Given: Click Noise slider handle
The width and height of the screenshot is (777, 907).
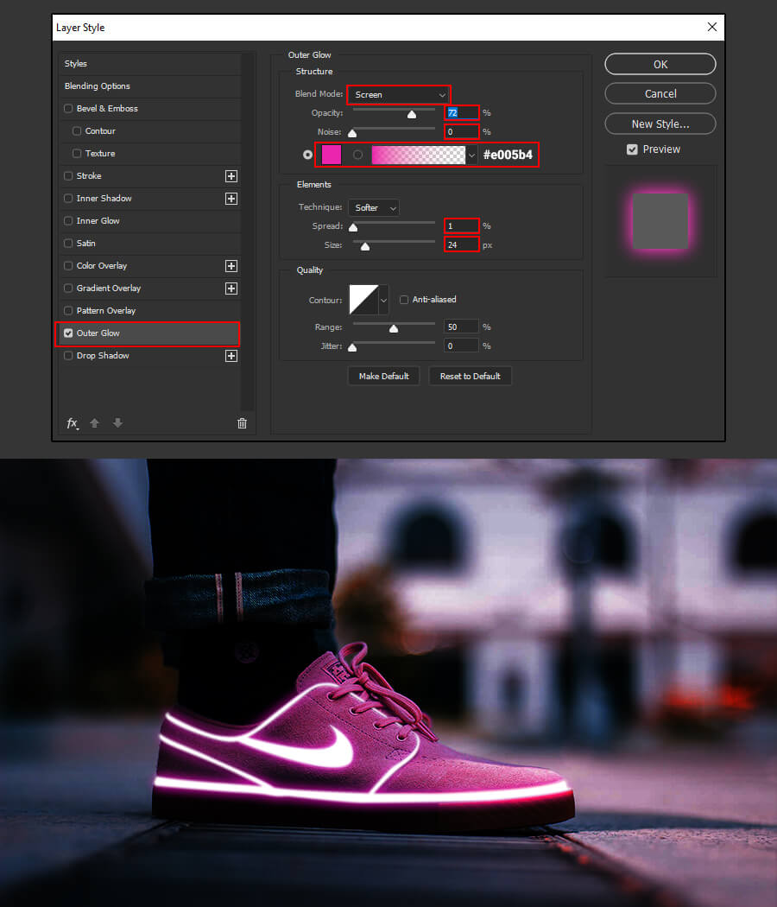Looking at the screenshot, I should pos(352,134).
